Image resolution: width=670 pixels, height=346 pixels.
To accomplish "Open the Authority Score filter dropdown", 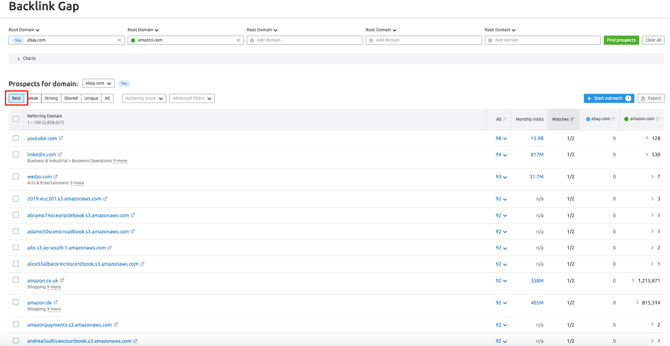I will coord(144,98).
